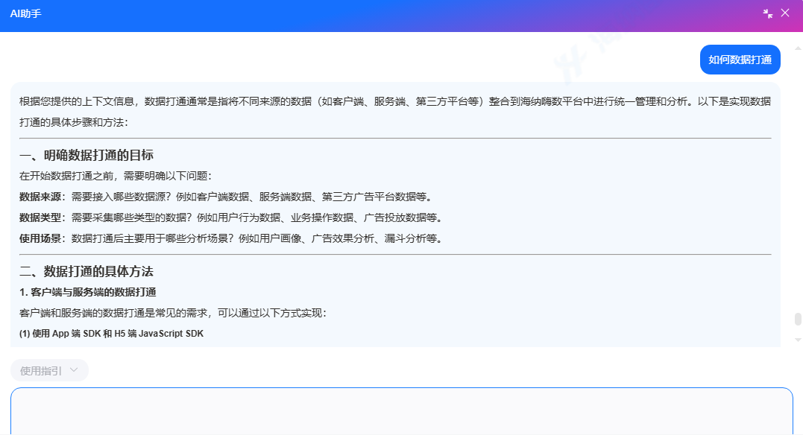This screenshot has height=435, width=803.
Task: Collapse the AI助手 panel with shrink icon
Action: pyautogui.click(x=767, y=14)
